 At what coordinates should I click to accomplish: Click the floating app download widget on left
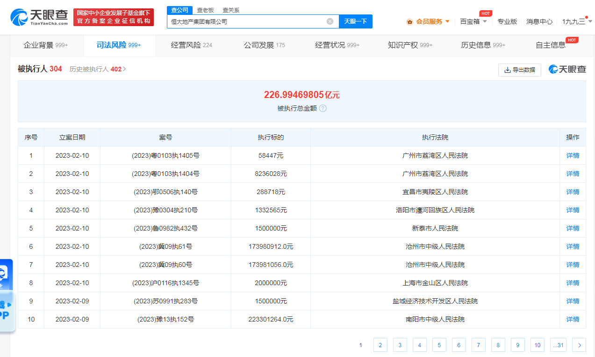pos(7,295)
